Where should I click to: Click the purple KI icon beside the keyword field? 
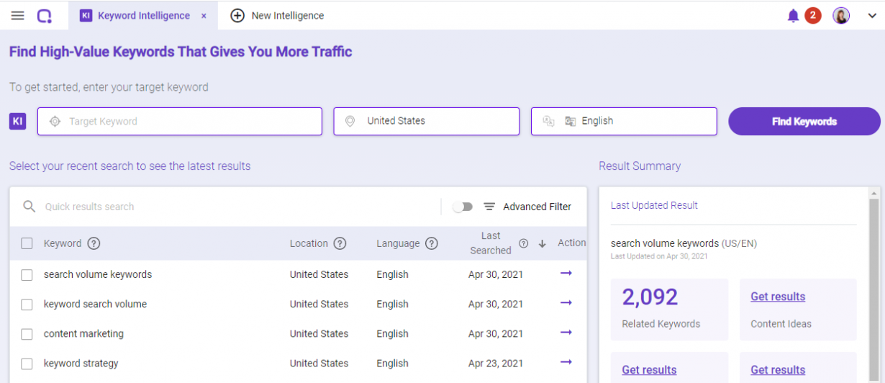point(17,122)
